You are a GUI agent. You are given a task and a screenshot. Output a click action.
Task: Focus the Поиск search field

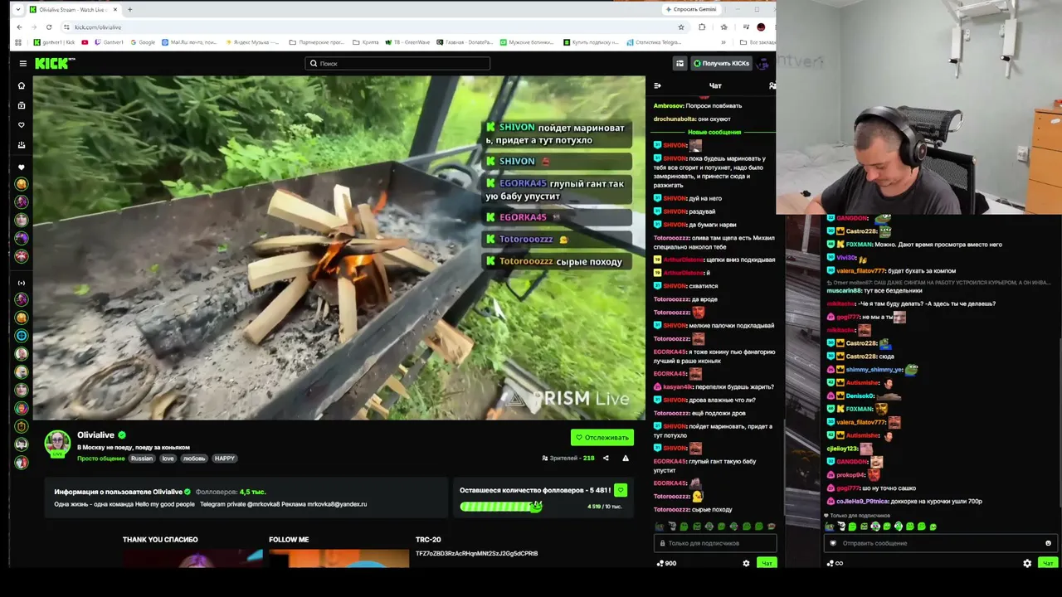tap(397, 63)
